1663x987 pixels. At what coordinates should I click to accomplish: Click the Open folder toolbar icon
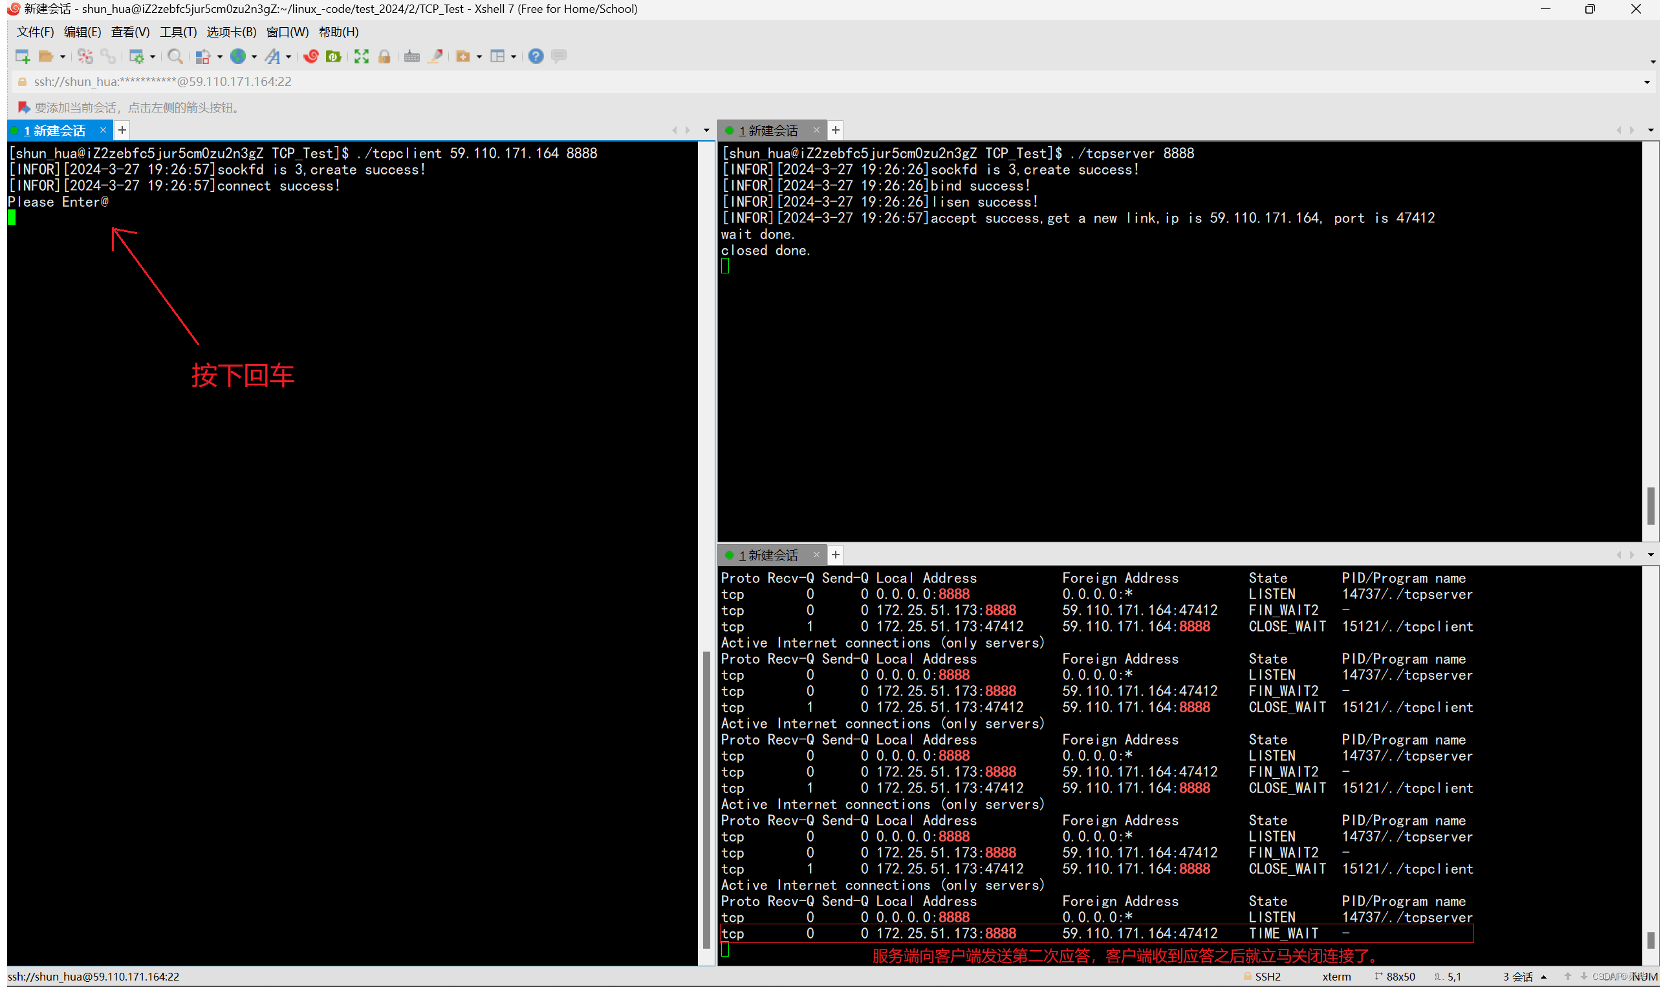[45, 56]
